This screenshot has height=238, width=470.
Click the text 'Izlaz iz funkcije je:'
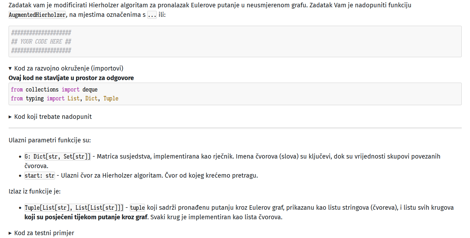point(35,192)
